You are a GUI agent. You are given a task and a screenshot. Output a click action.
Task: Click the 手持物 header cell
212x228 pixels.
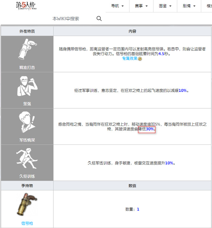click(27, 186)
